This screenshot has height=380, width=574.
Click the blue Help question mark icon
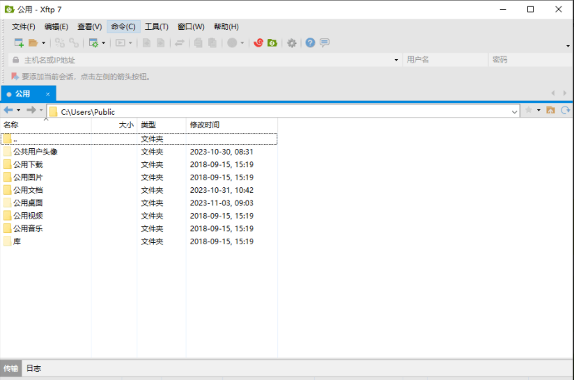pyautogui.click(x=311, y=43)
